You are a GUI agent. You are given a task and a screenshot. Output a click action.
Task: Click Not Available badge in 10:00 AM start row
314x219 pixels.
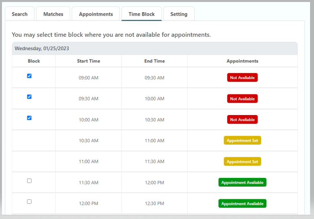pos(242,119)
